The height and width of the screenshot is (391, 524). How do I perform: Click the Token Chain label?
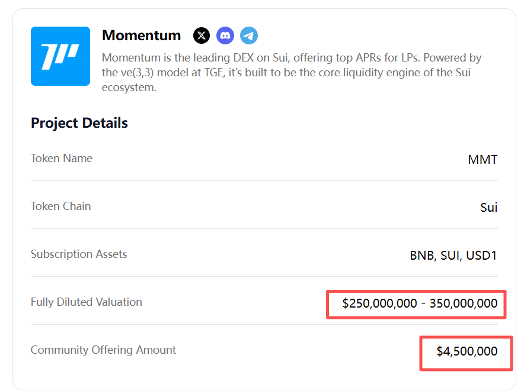point(60,206)
